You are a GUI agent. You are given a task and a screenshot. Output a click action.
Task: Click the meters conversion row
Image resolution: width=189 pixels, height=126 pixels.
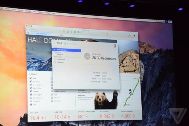pyautogui.click(x=100, y=73)
